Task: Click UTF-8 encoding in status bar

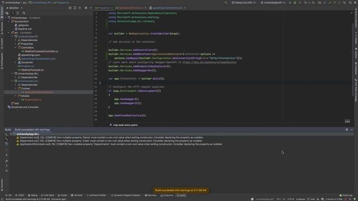Action: (291, 199)
